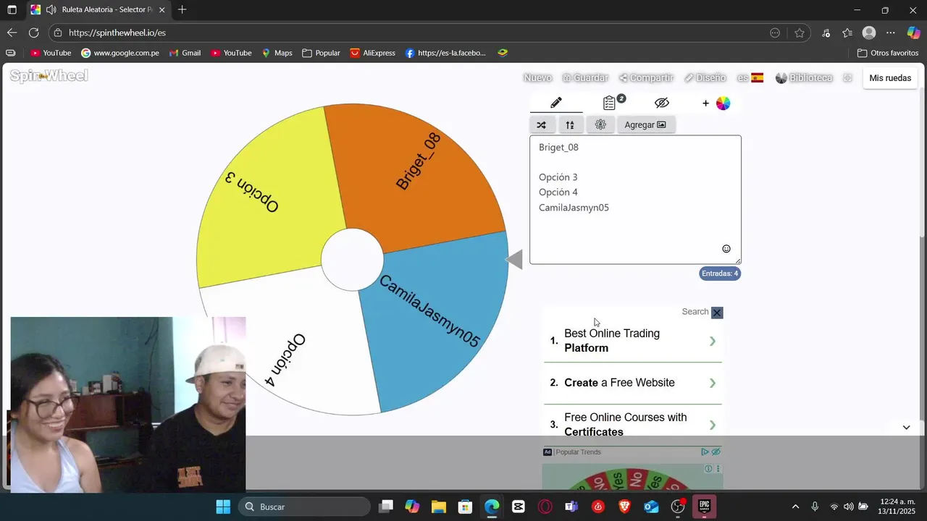Go back to the previous browser page
Screen dimensions: 927x521
[x=12, y=33]
